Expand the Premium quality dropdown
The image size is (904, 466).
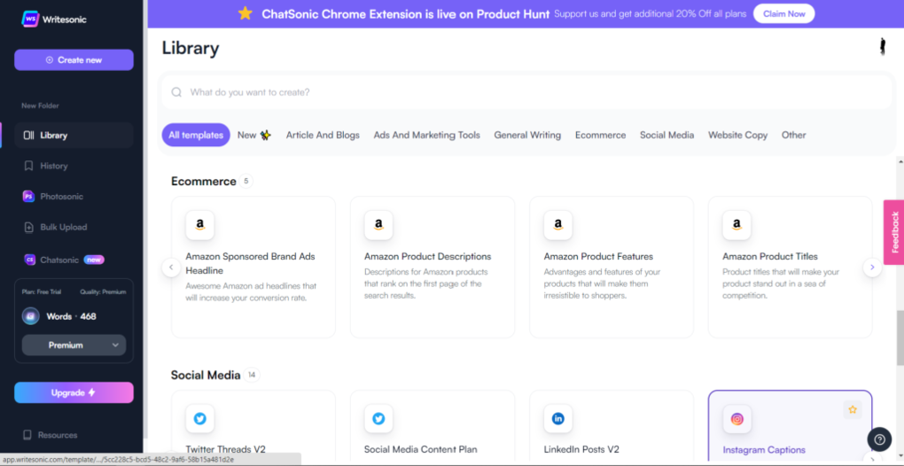(74, 346)
